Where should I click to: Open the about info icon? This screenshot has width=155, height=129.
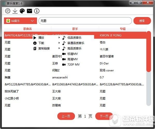click(37, 11)
